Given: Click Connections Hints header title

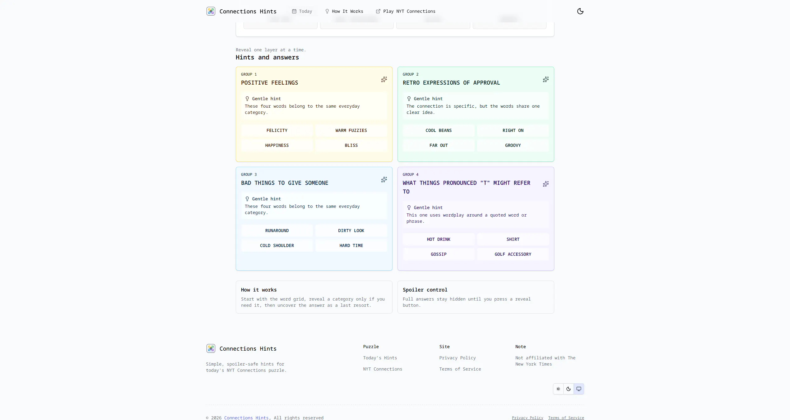Looking at the screenshot, I should 248,11.
